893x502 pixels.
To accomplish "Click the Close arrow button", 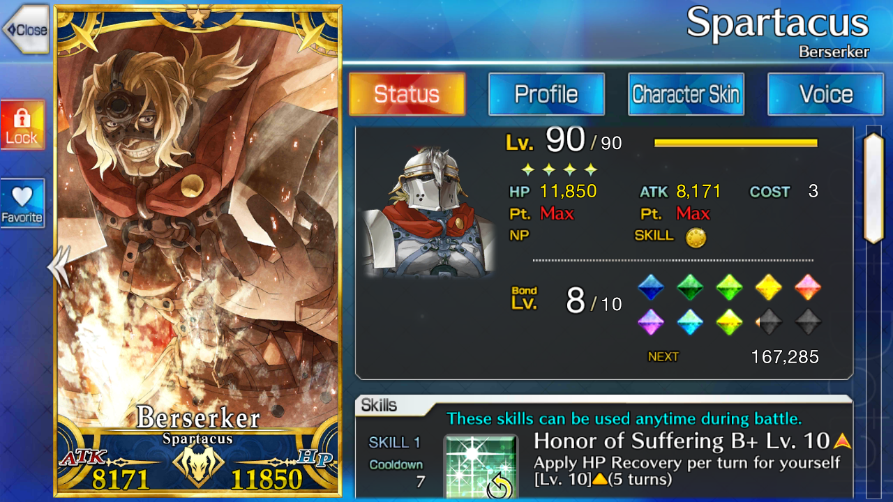I will pyautogui.click(x=24, y=29).
